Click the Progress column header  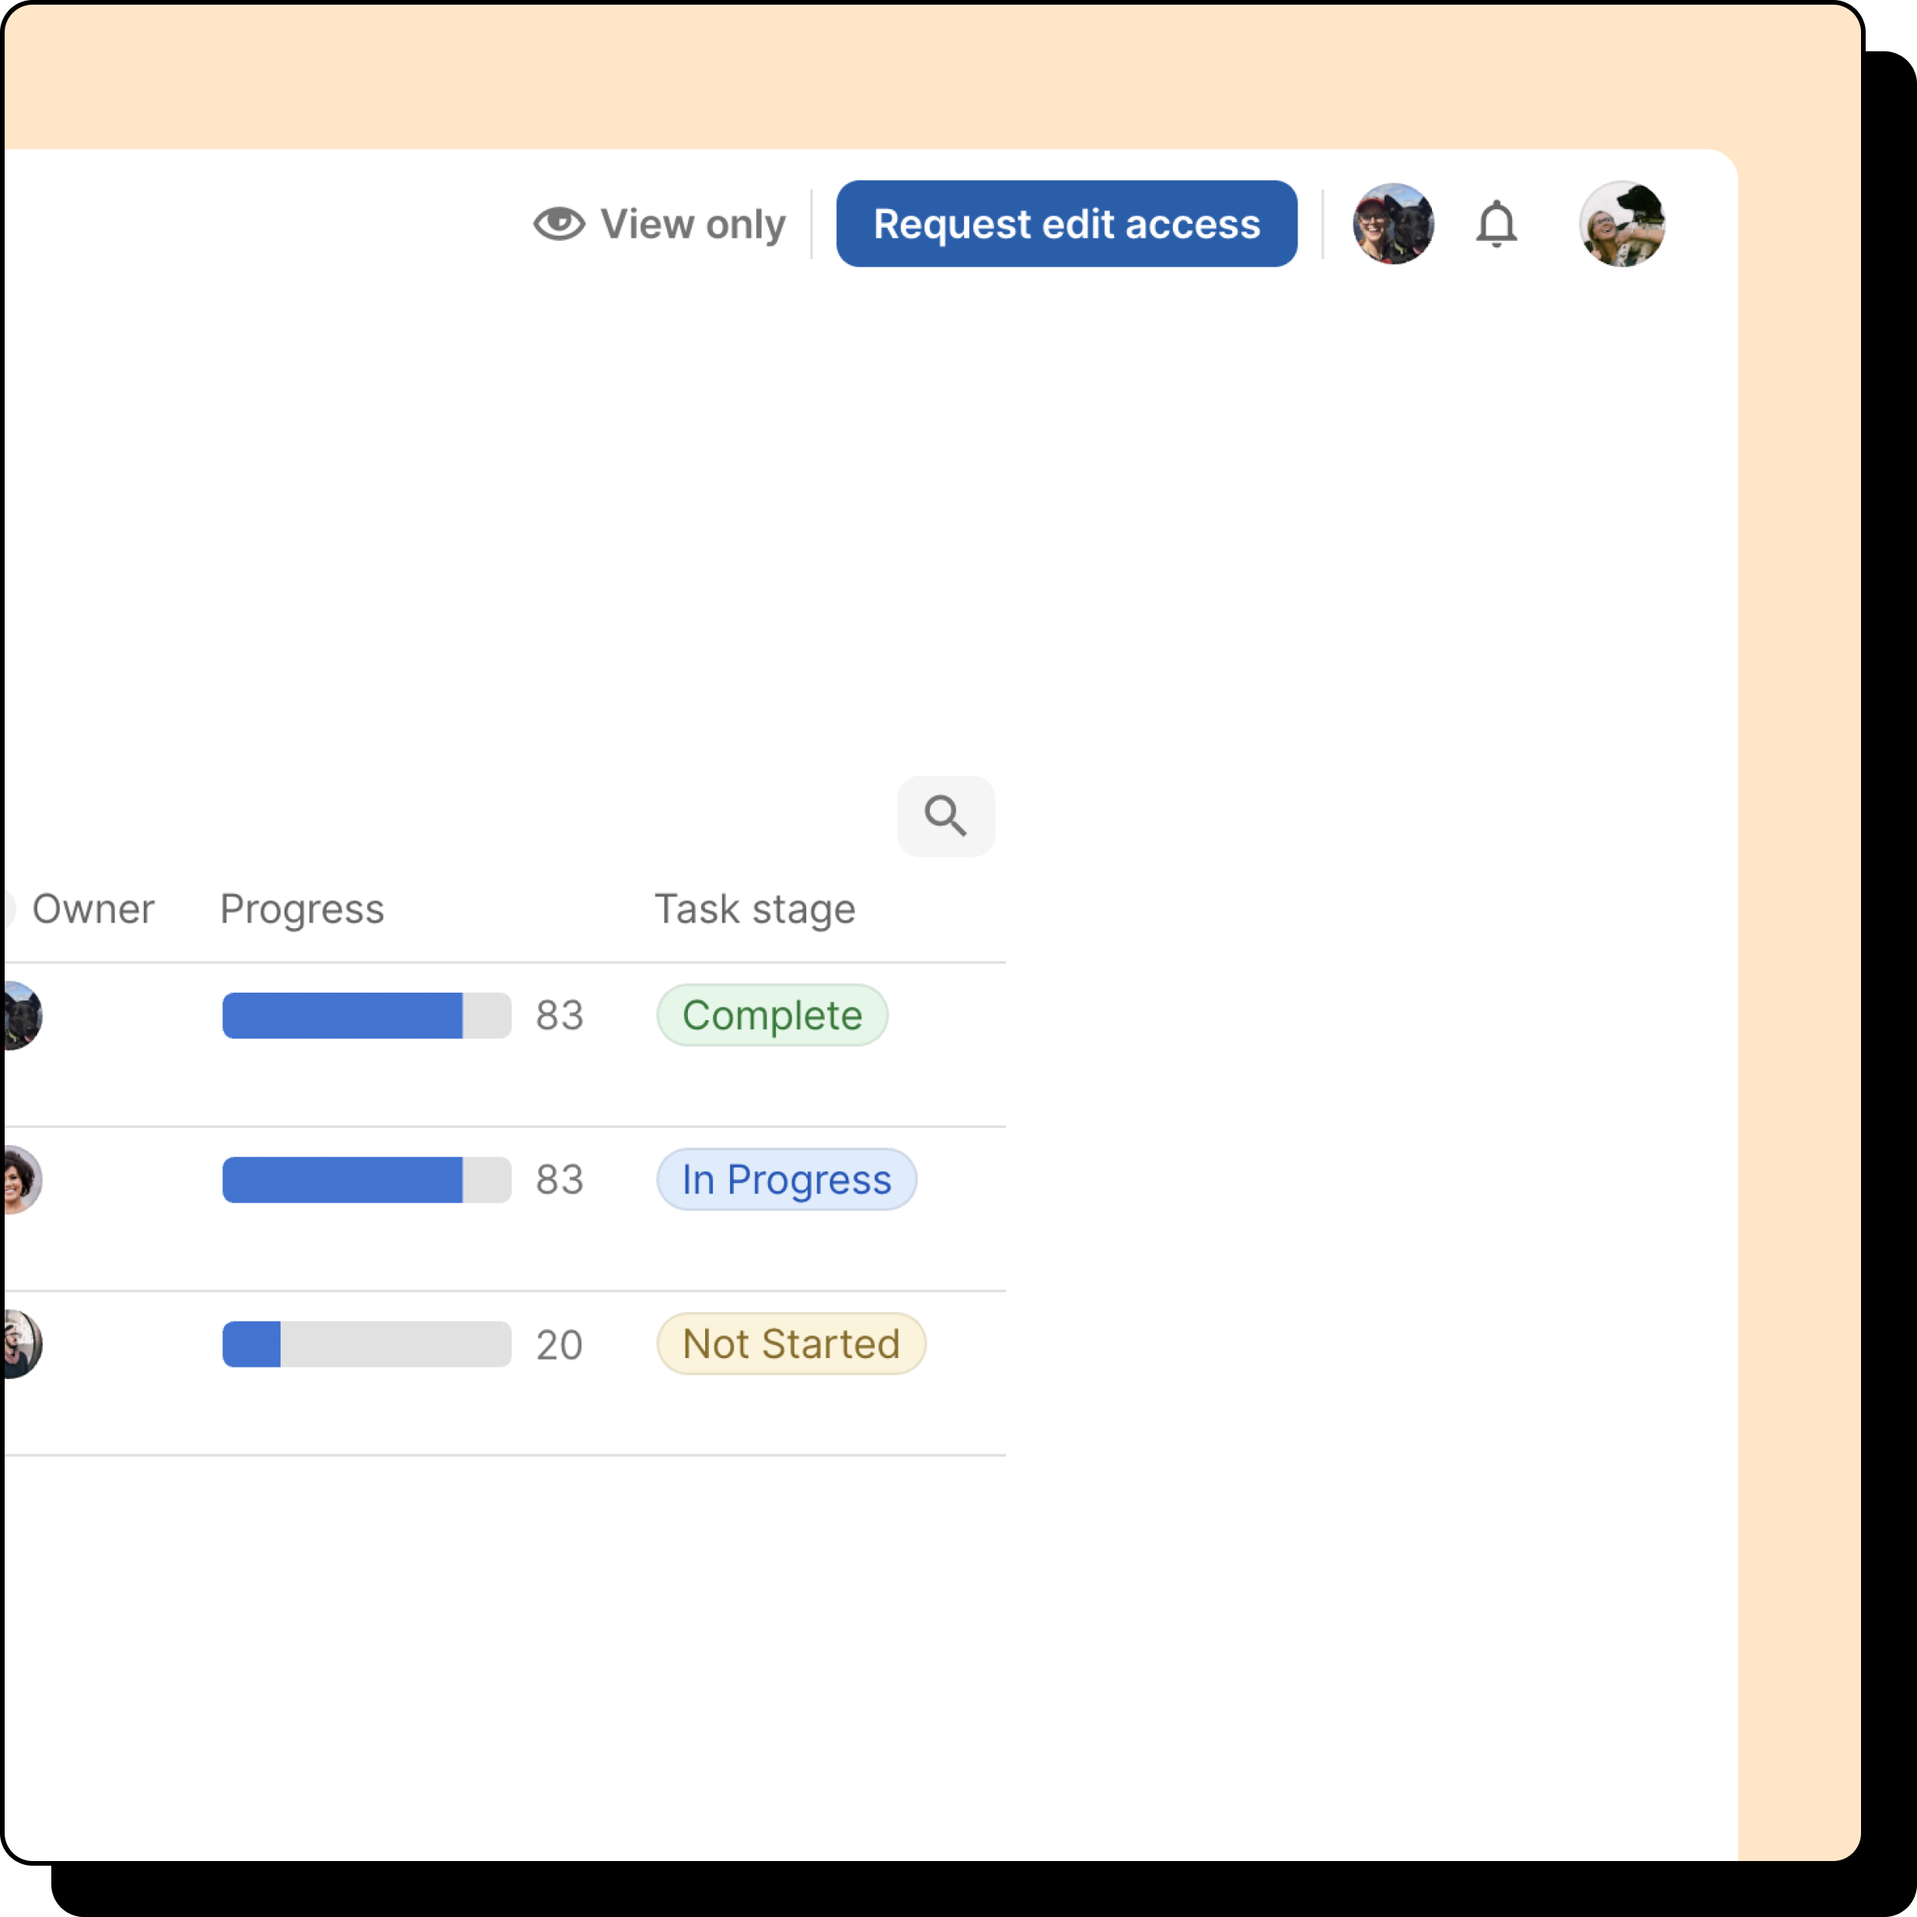302,909
